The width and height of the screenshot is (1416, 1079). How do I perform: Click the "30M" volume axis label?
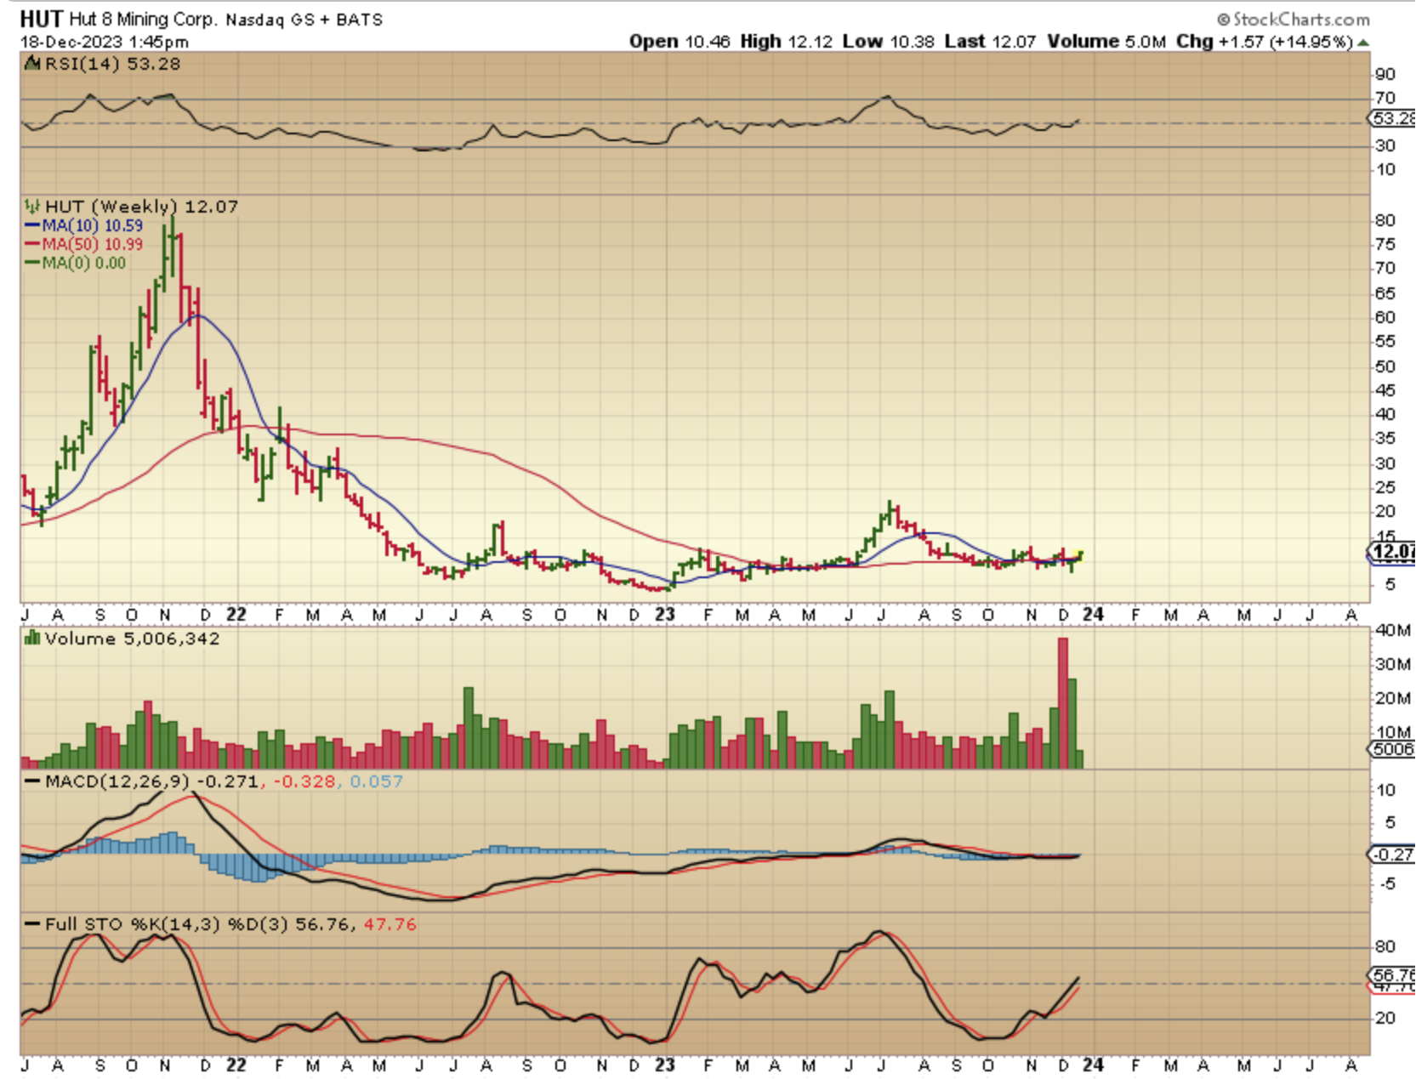click(1393, 664)
